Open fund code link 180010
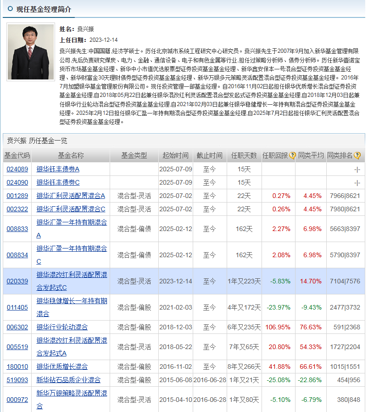The width and height of the screenshot is (368, 412). 17,367
